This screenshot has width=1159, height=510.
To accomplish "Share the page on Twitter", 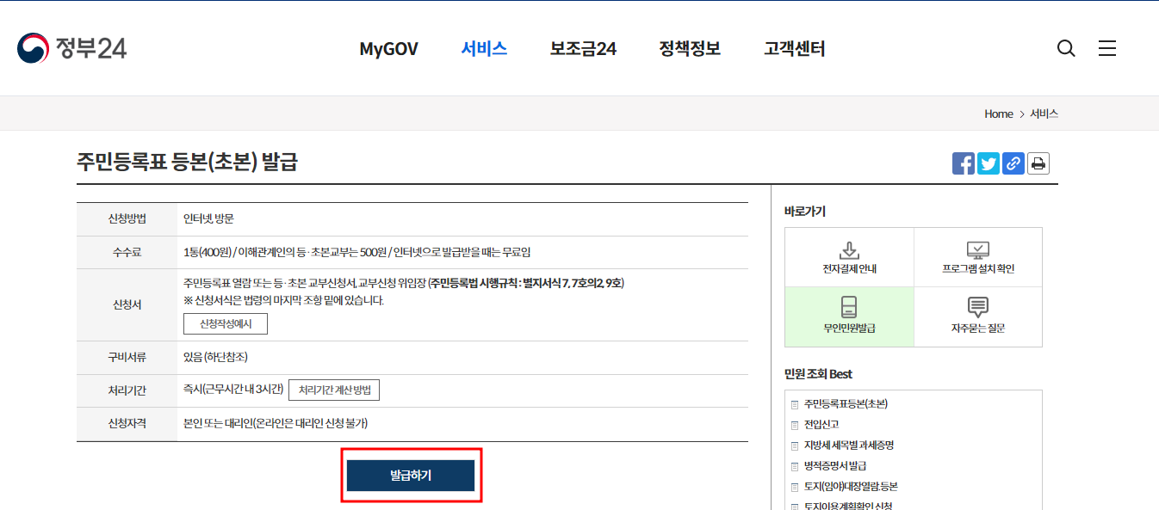I will (988, 163).
